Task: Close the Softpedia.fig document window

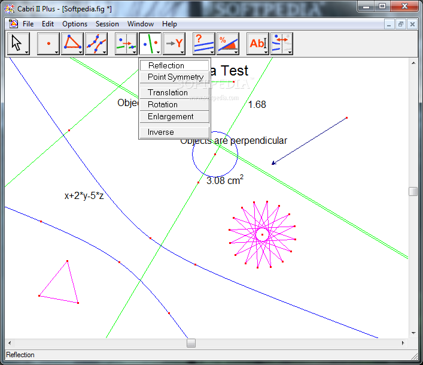Action: tap(412, 25)
